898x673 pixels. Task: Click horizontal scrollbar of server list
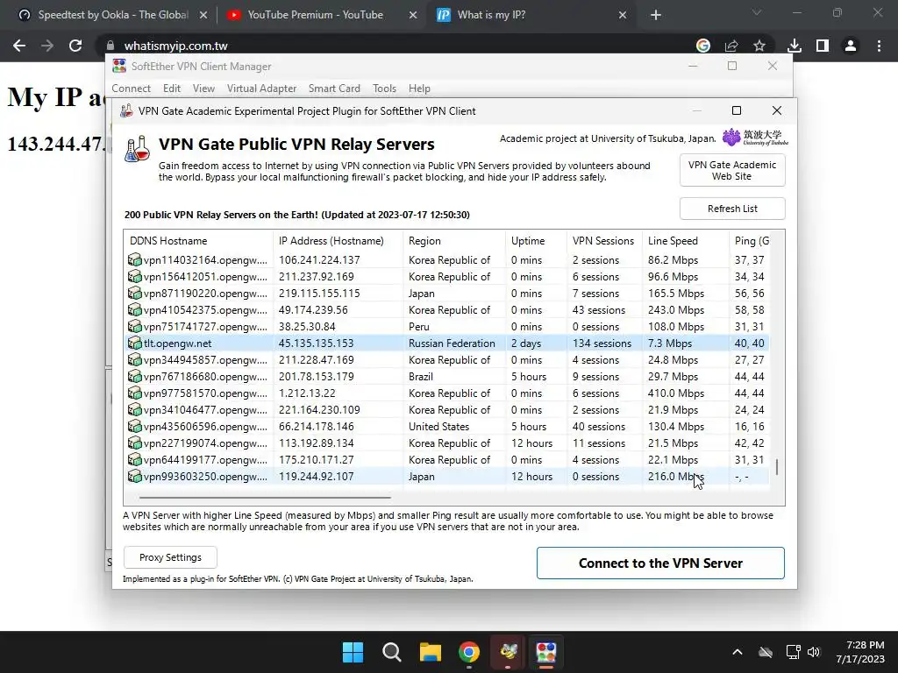click(x=265, y=498)
